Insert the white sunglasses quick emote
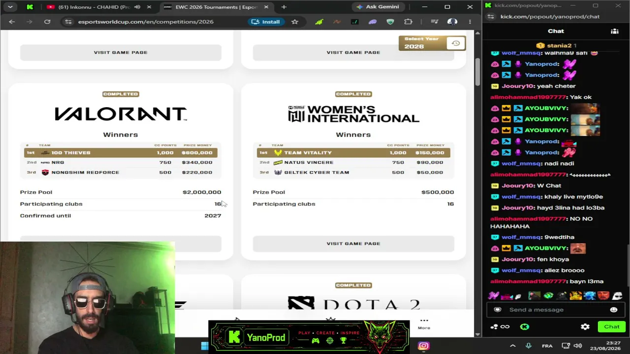 pyautogui.click(x=617, y=295)
